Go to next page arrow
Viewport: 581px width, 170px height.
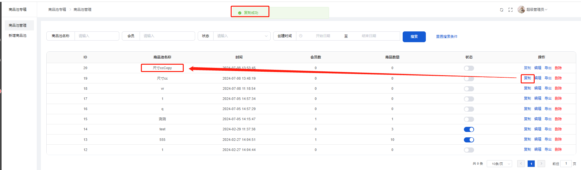tap(541, 164)
